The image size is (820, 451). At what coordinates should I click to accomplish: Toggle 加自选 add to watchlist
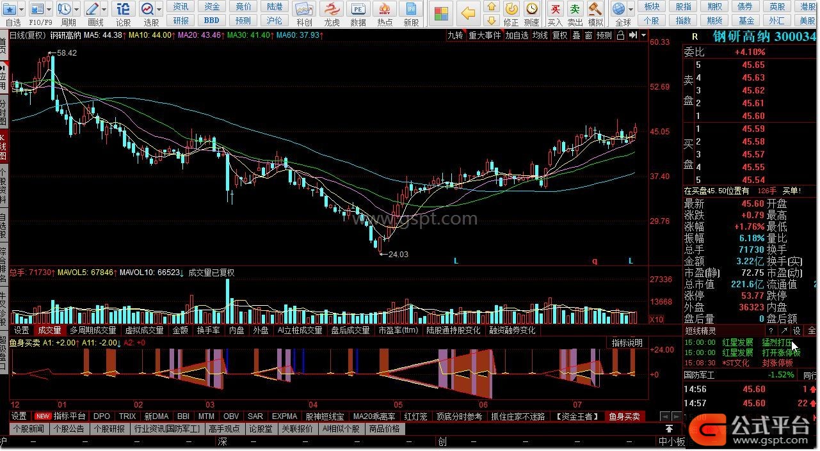[517, 36]
